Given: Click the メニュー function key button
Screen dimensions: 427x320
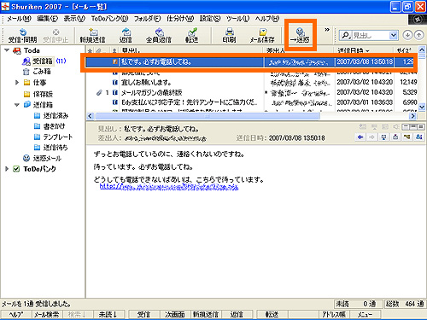Looking at the screenshot, I should 365,314.
